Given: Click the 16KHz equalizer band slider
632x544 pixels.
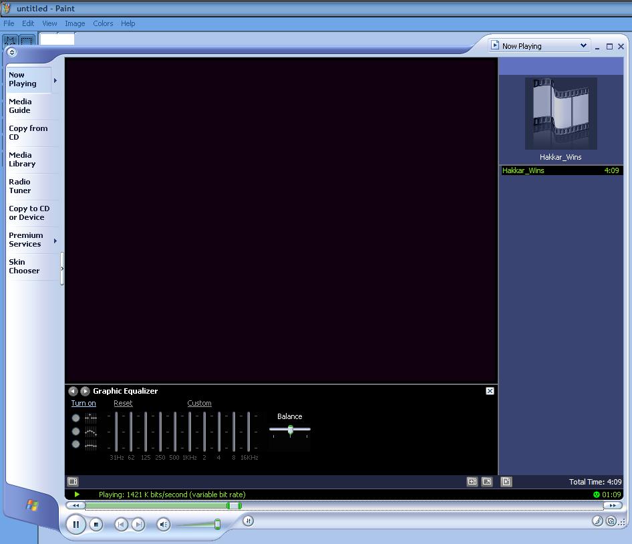Looking at the screenshot, I should [x=249, y=432].
